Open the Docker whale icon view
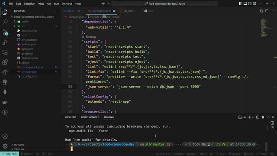This screenshot has height=156, width=277. [5, 102]
